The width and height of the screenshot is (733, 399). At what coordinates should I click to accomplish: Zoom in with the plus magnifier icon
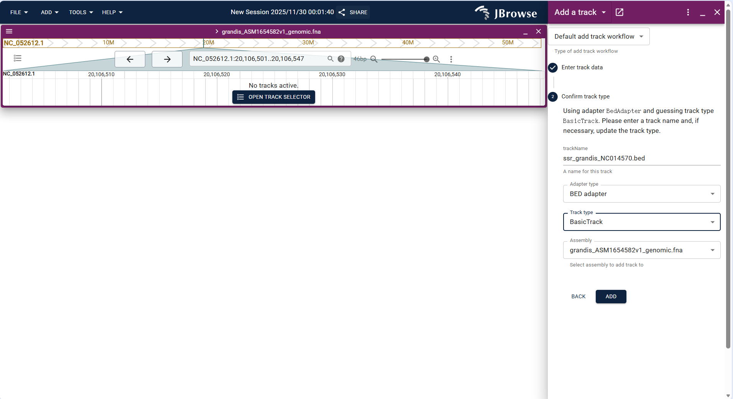pos(436,59)
